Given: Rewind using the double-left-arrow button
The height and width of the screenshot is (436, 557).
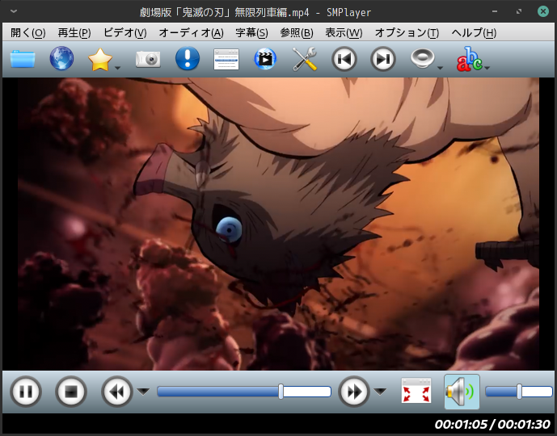Looking at the screenshot, I should pyautogui.click(x=117, y=392).
